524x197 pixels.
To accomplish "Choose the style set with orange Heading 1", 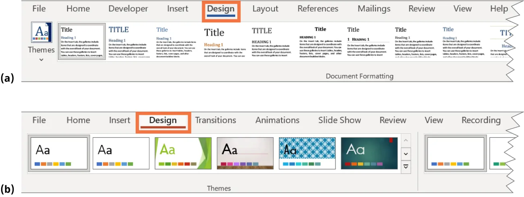I will 223,41.
